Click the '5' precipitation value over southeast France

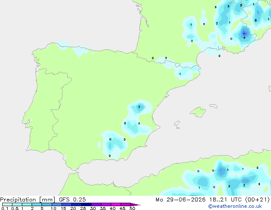[244, 38]
